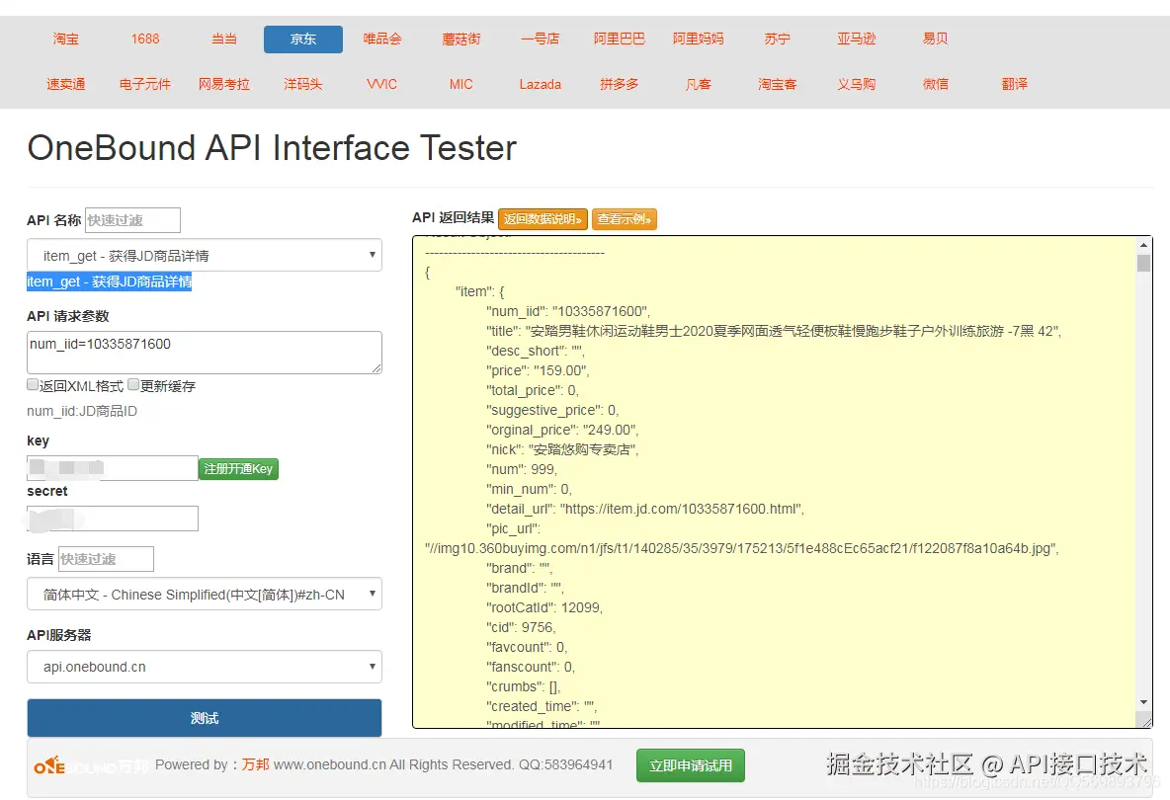Click the 立即申请试用 button
This screenshot has width=1170, height=800.
[691, 765]
